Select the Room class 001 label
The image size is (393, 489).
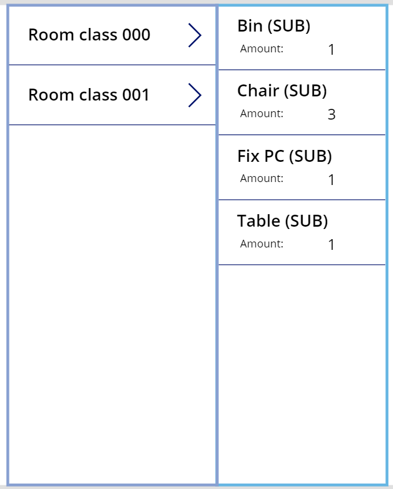tap(89, 95)
